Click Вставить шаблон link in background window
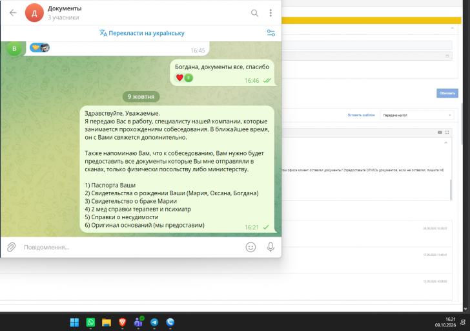 [361, 115]
